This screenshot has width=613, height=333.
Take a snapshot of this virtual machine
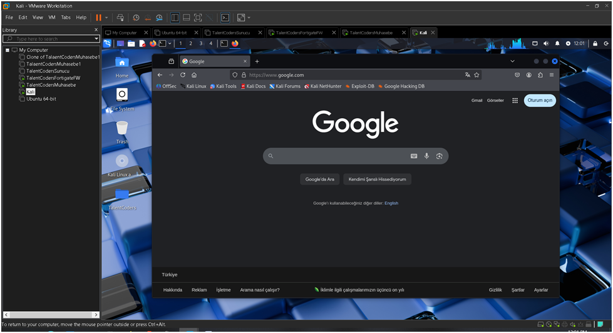136,17
